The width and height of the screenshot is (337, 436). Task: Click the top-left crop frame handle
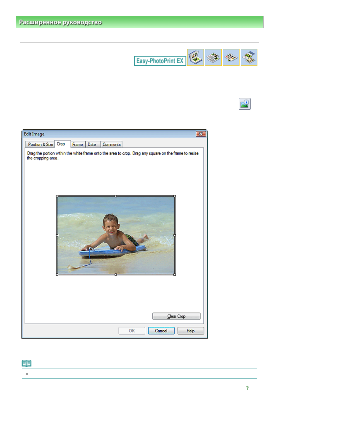point(57,196)
